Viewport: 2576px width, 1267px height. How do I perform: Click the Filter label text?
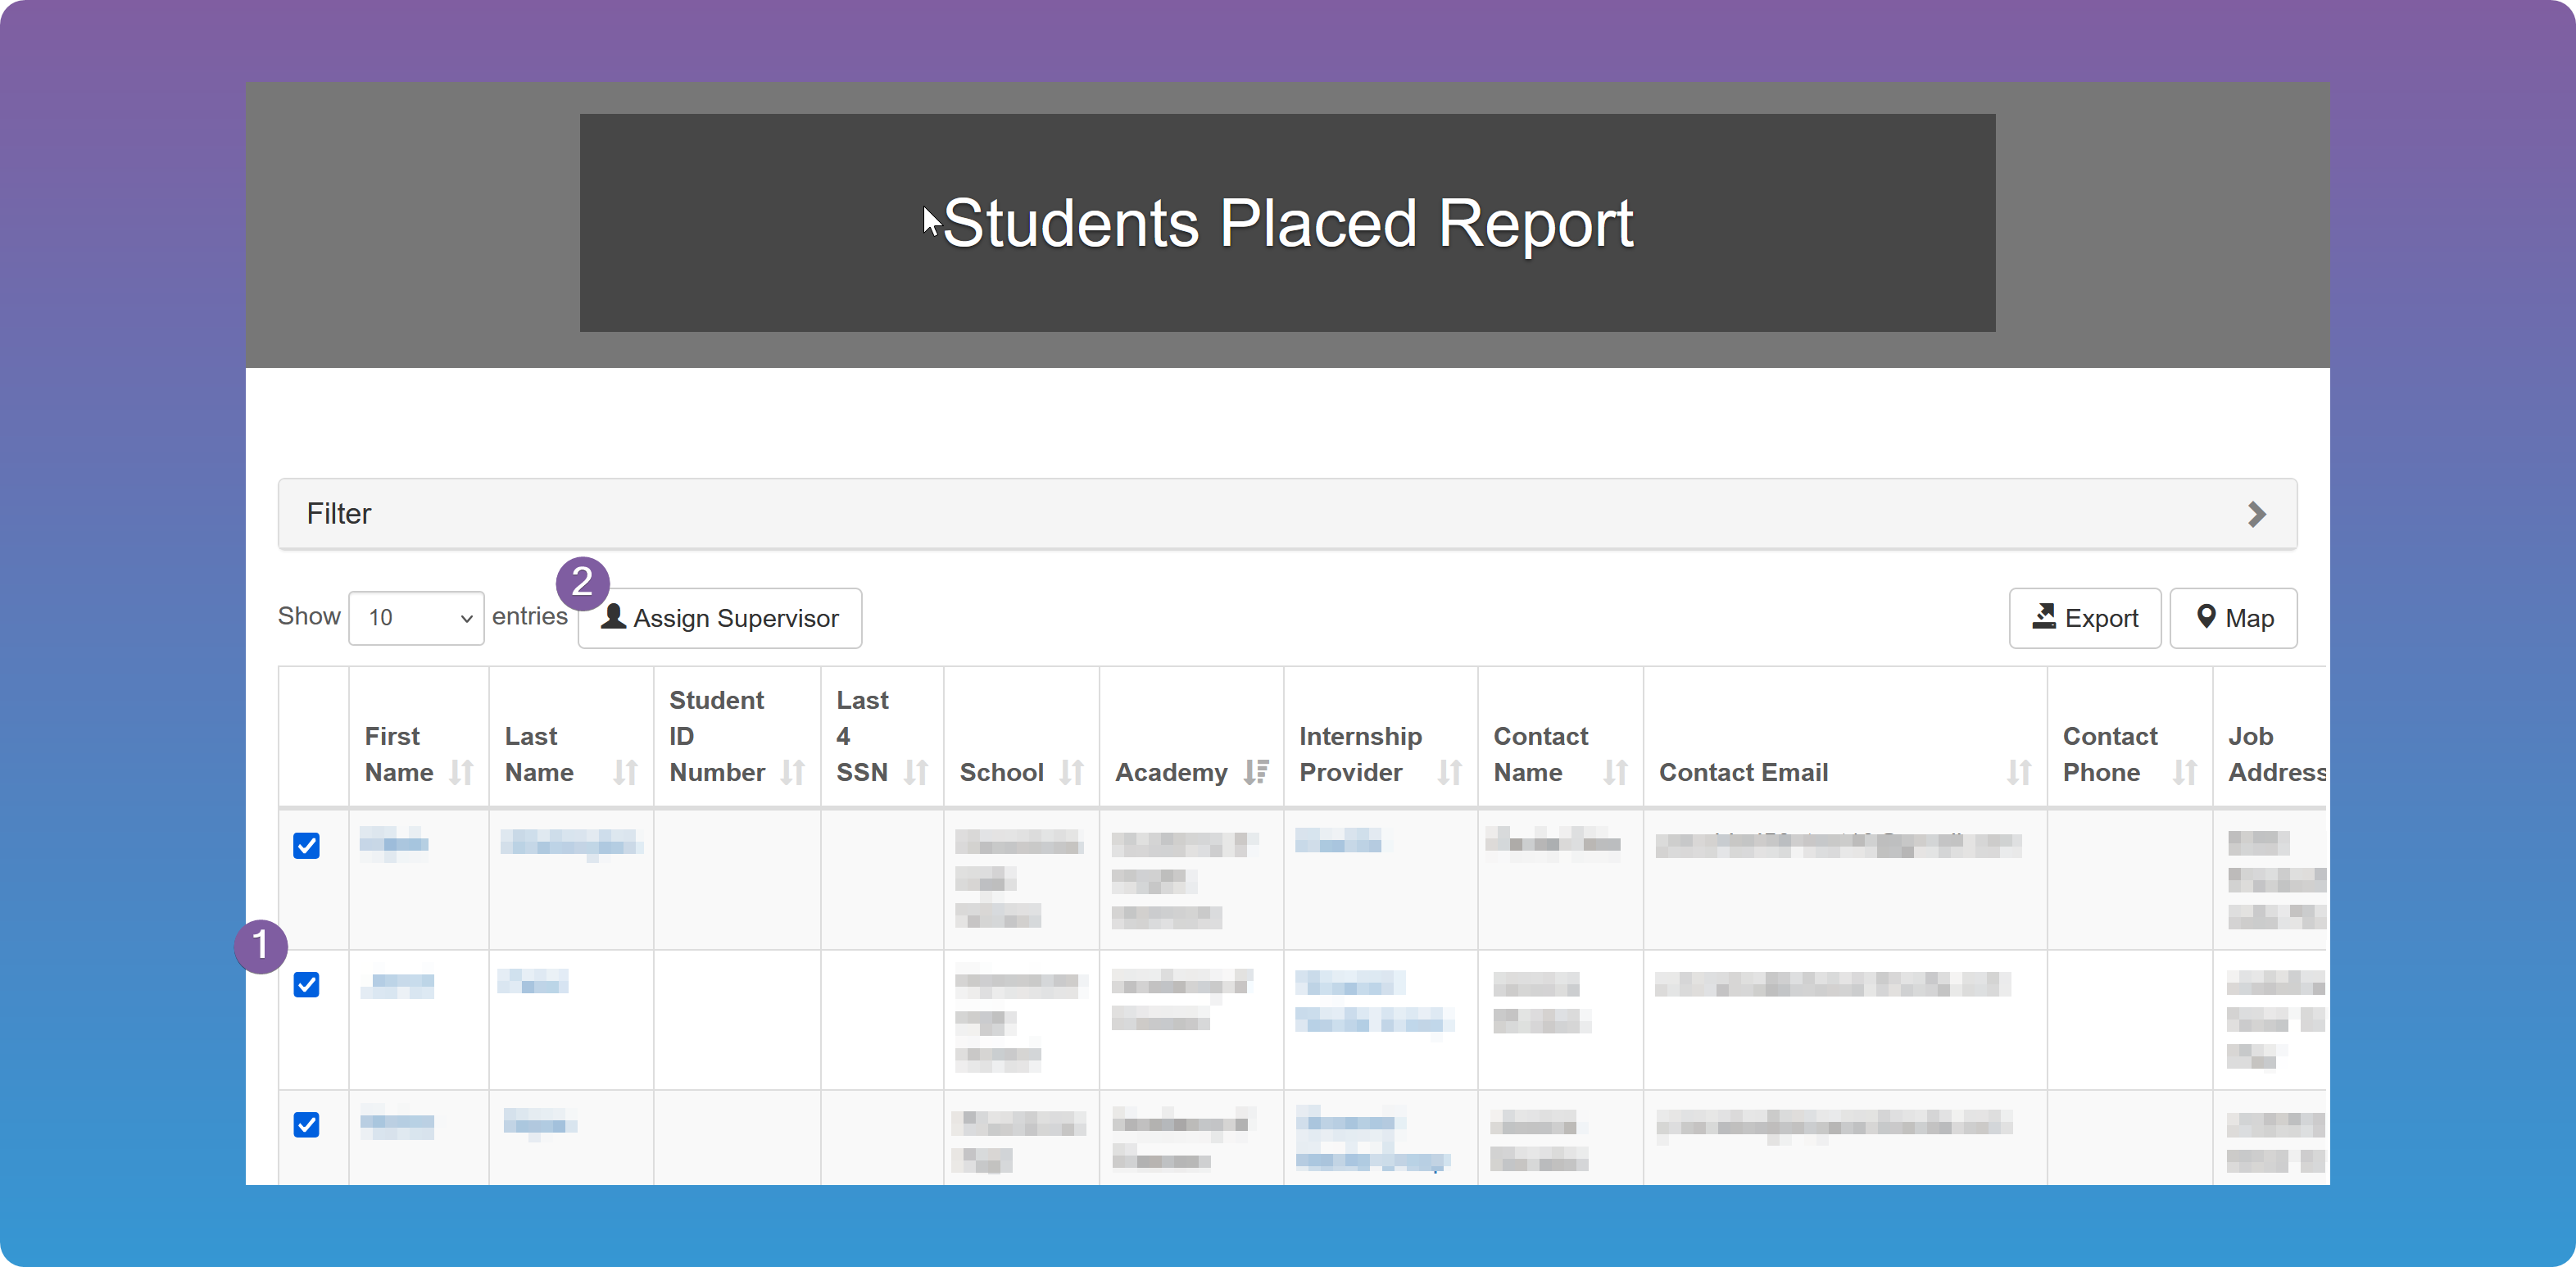tap(339, 514)
